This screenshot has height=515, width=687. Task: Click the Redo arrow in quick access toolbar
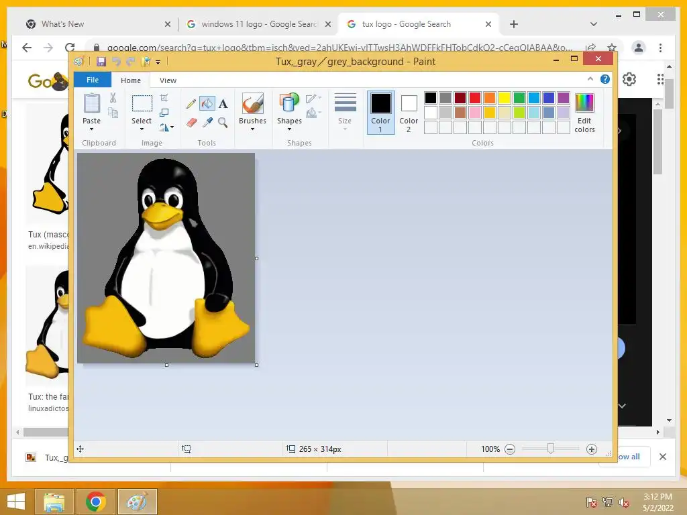(x=131, y=61)
